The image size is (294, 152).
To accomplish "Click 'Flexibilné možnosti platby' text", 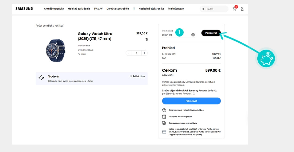I will [x=180, y=117].
